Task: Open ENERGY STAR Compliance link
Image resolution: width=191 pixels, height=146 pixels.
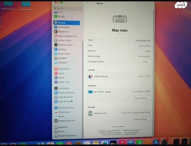Action: point(111,133)
